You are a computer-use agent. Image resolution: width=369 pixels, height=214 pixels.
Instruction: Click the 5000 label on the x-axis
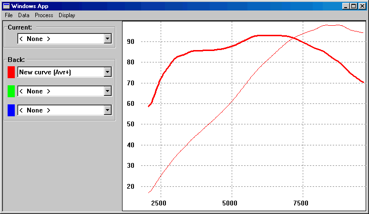pyautogui.click(x=230, y=204)
